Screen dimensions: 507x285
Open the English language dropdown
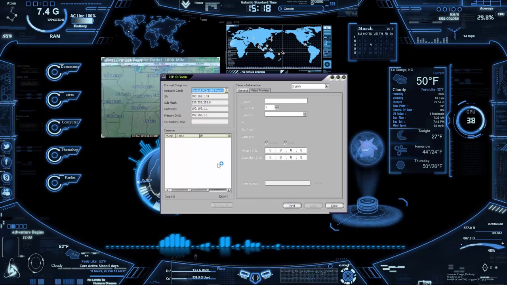(x=326, y=86)
